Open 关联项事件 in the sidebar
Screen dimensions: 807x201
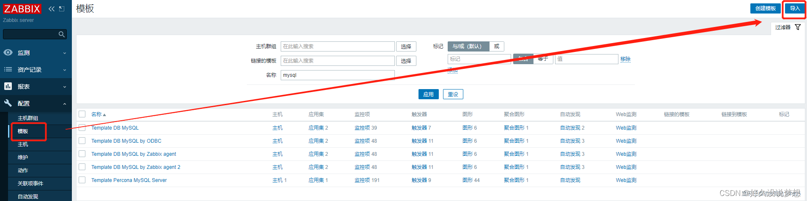tap(30, 184)
